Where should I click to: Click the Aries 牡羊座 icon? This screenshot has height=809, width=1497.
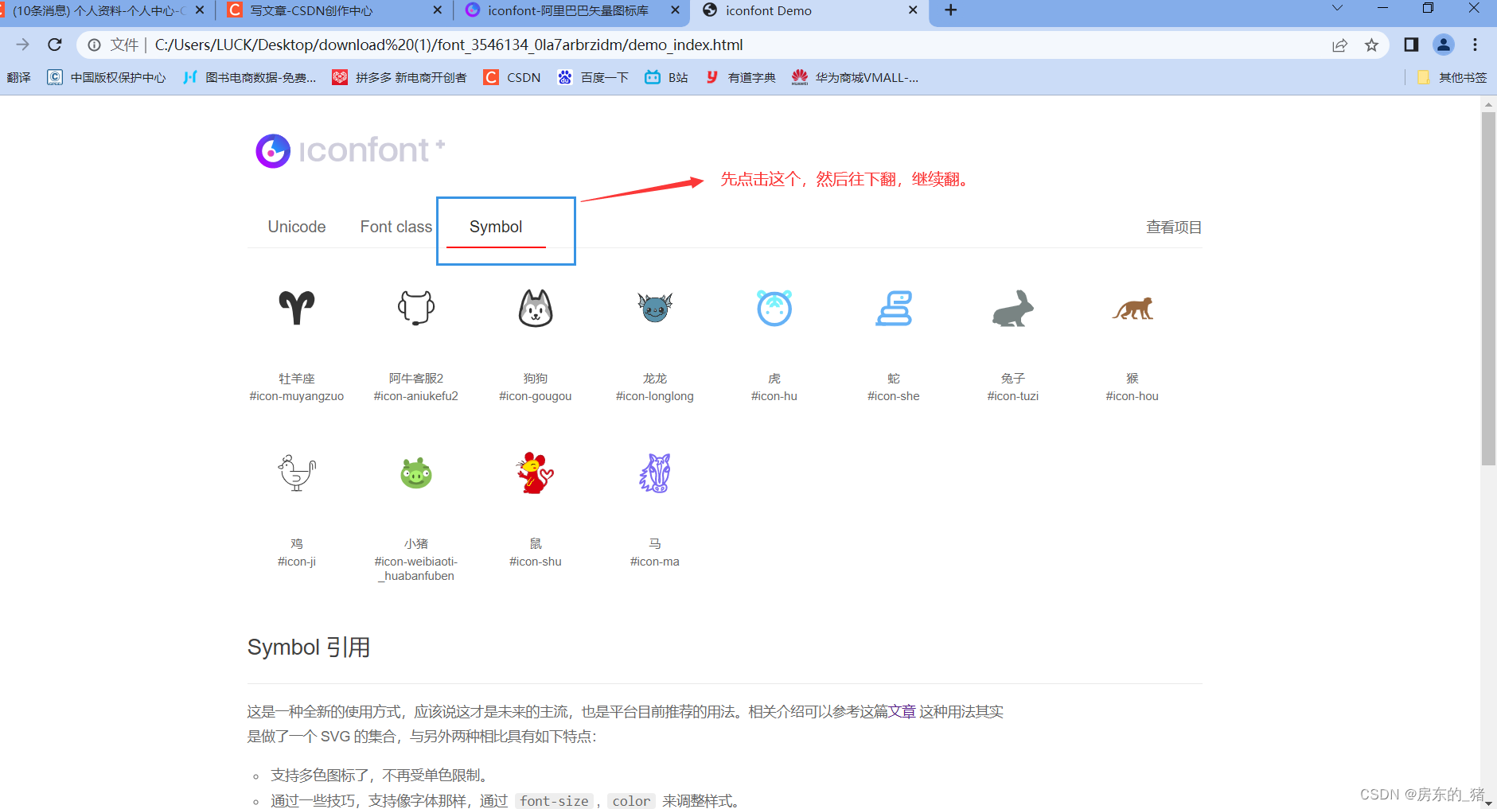click(x=297, y=308)
